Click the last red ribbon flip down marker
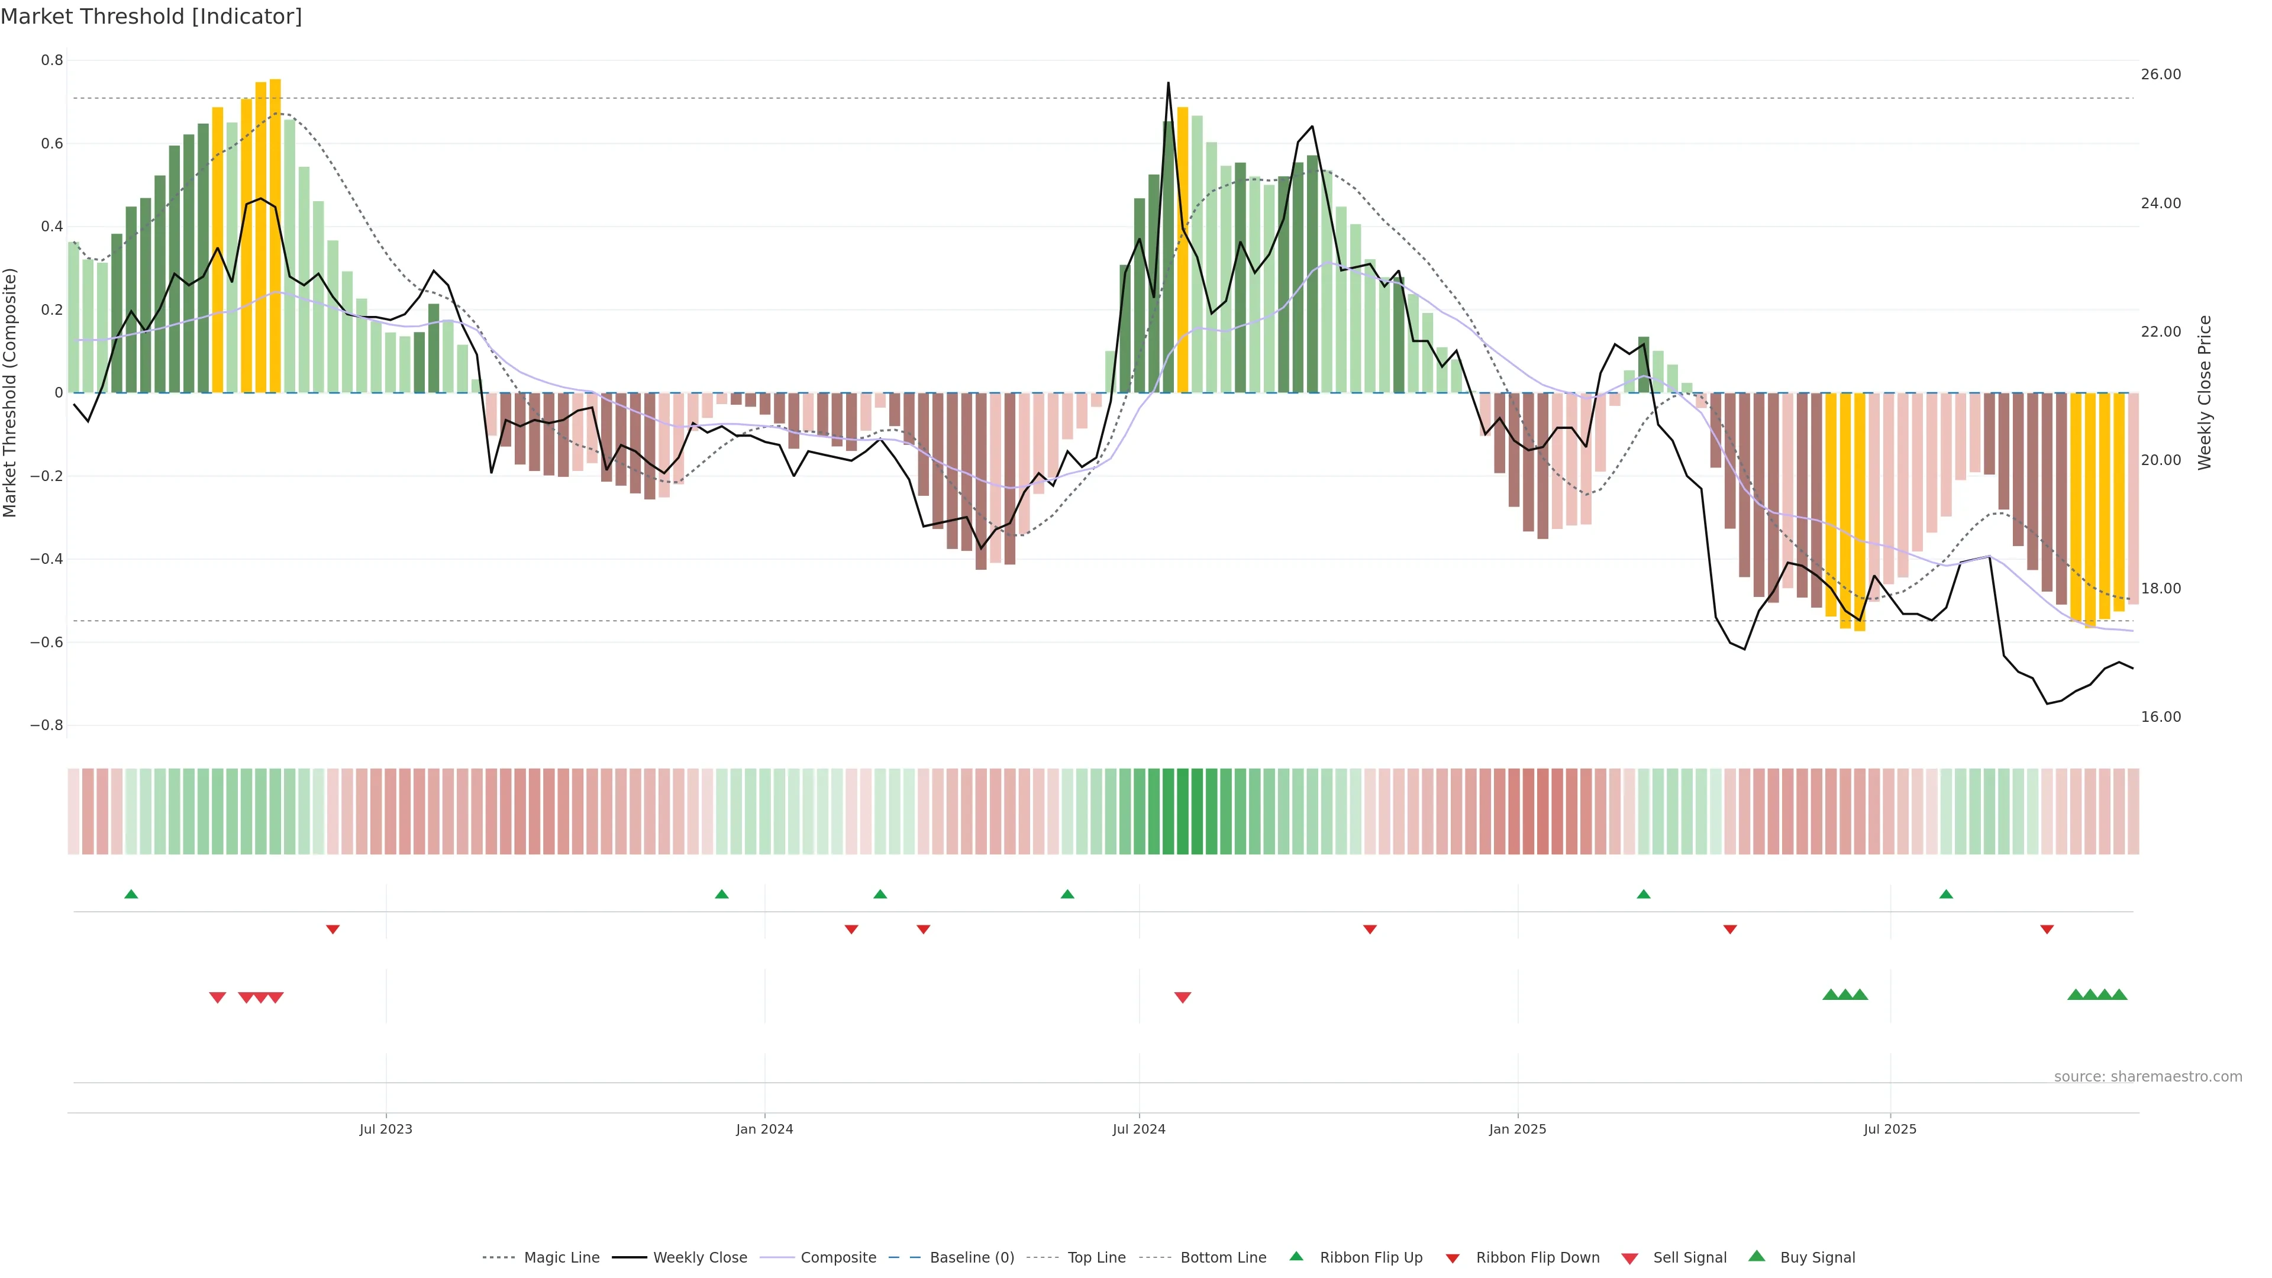Viewport: 2272px width, 1278px height. (x=2047, y=930)
